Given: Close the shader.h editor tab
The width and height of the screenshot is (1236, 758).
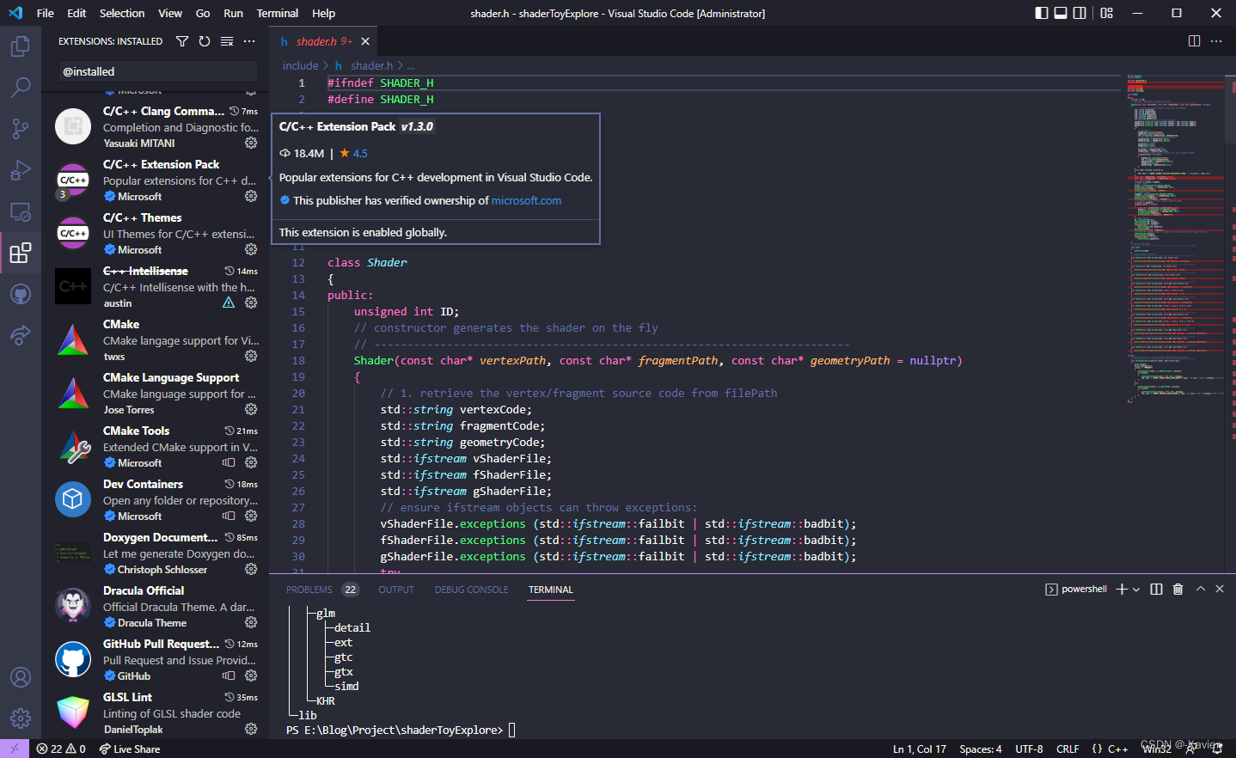Looking at the screenshot, I should point(365,41).
